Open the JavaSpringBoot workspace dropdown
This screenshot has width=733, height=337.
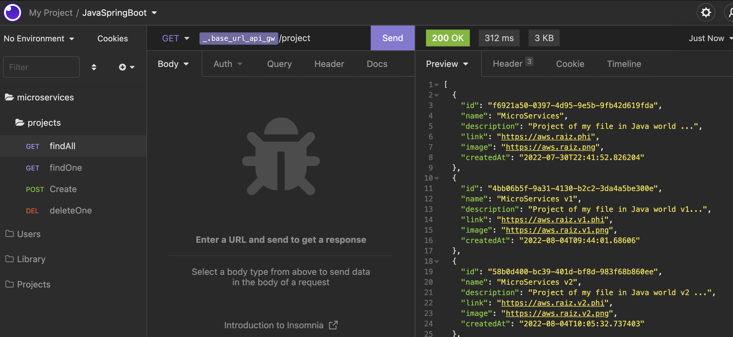tap(119, 13)
